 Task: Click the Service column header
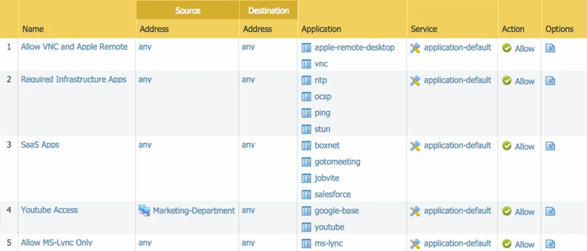point(424,29)
